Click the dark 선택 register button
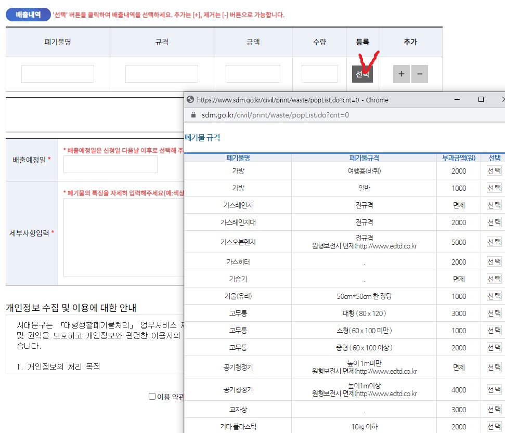Screen dimensions: 505x433 pos(362,74)
